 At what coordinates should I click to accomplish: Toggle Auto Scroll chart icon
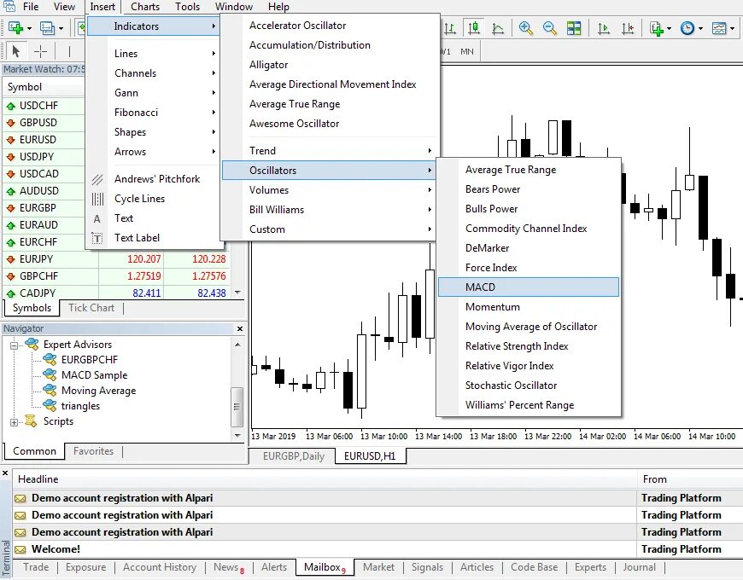[x=604, y=28]
